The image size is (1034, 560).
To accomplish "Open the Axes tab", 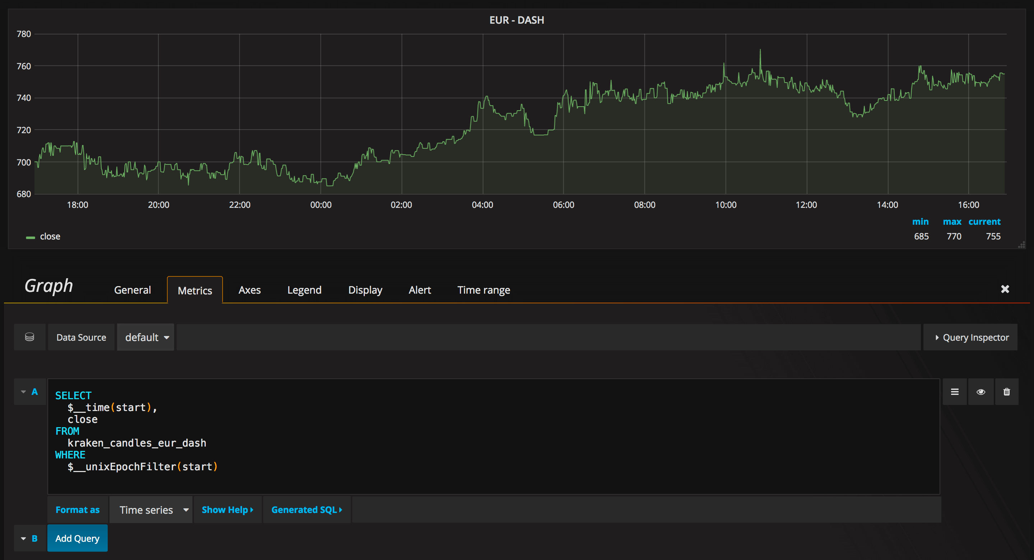I will (x=249, y=290).
